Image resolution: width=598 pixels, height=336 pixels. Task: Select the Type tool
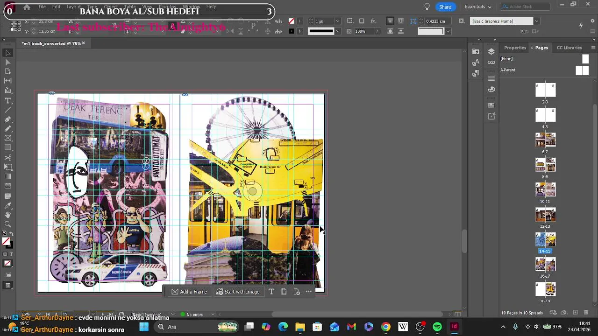pyautogui.click(x=8, y=100)
